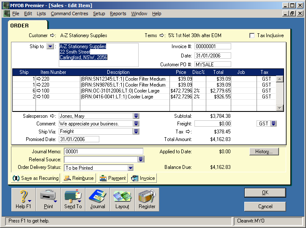Open Command Centres menu
The image size is (306, 228).
[69, 14]
